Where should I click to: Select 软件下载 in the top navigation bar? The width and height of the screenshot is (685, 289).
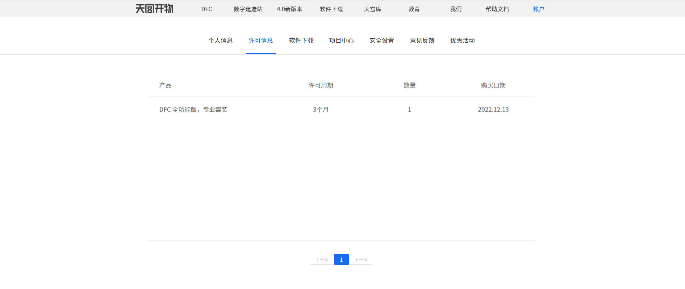pos(331,9)
